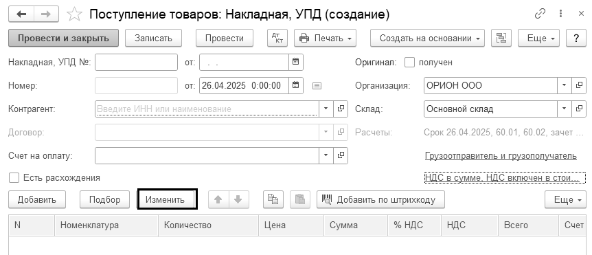Image resolution: width=592 pixels, height=255 pixels.
Task: Add document to favorites with star icon
Action: [x=74, y=14]
